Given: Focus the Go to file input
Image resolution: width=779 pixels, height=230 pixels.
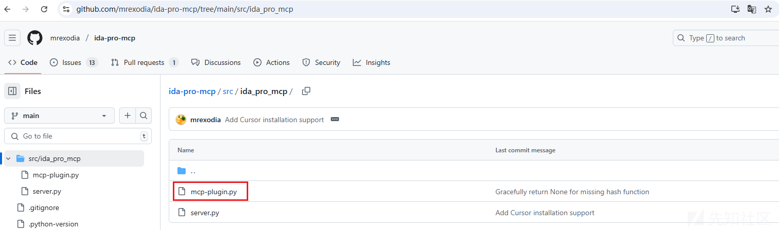Looking at the screenshot, I should pos(78,136).
